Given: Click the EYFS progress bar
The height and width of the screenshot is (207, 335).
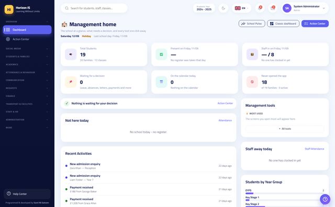Looking at the screenshot, I should coord(285,193).
